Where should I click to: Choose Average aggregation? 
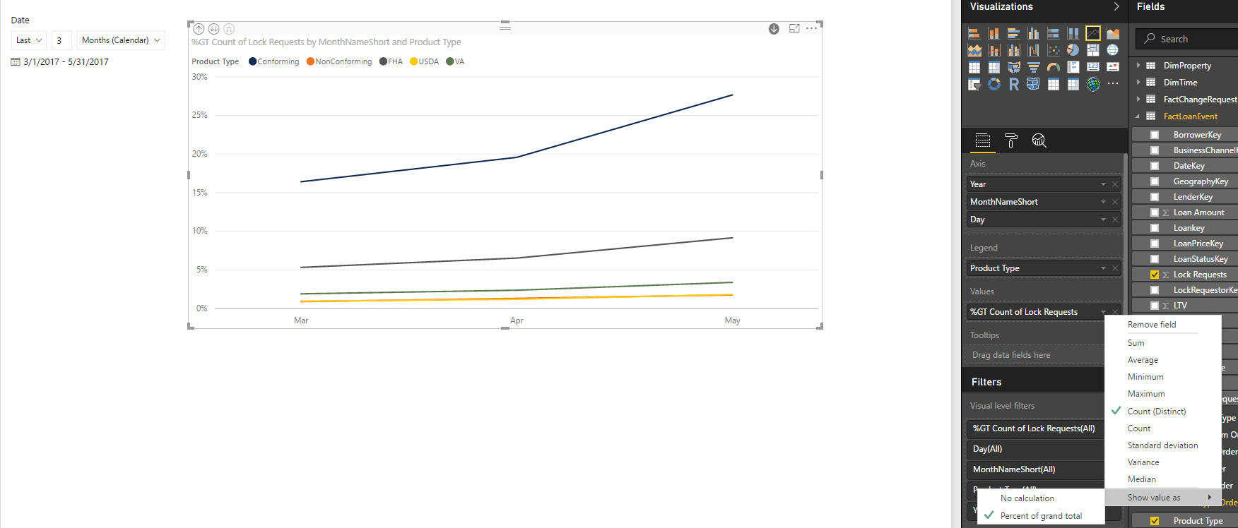coord(1143,360)
